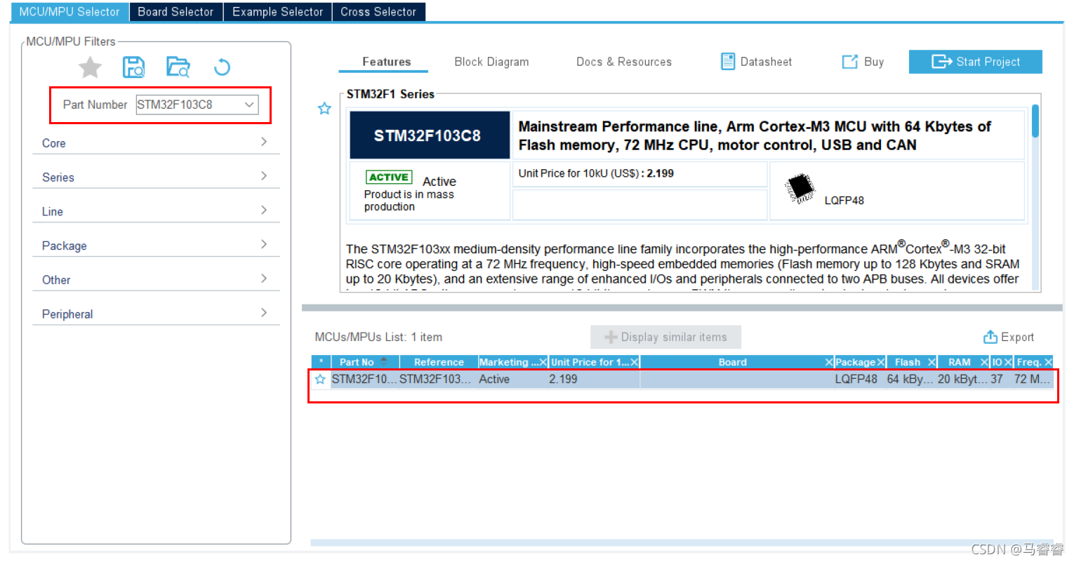The height and width of the screenshot is (562, 1074).
Task: Sort by Part No using header arrow
Action: click(x=384, y=361)
